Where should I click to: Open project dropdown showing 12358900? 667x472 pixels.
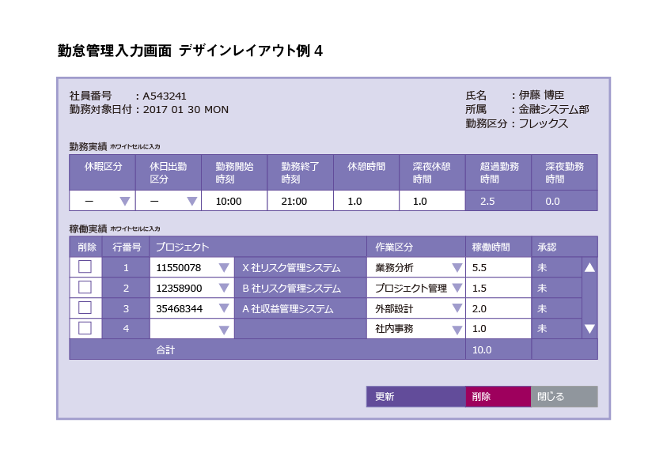coord(224,288)
